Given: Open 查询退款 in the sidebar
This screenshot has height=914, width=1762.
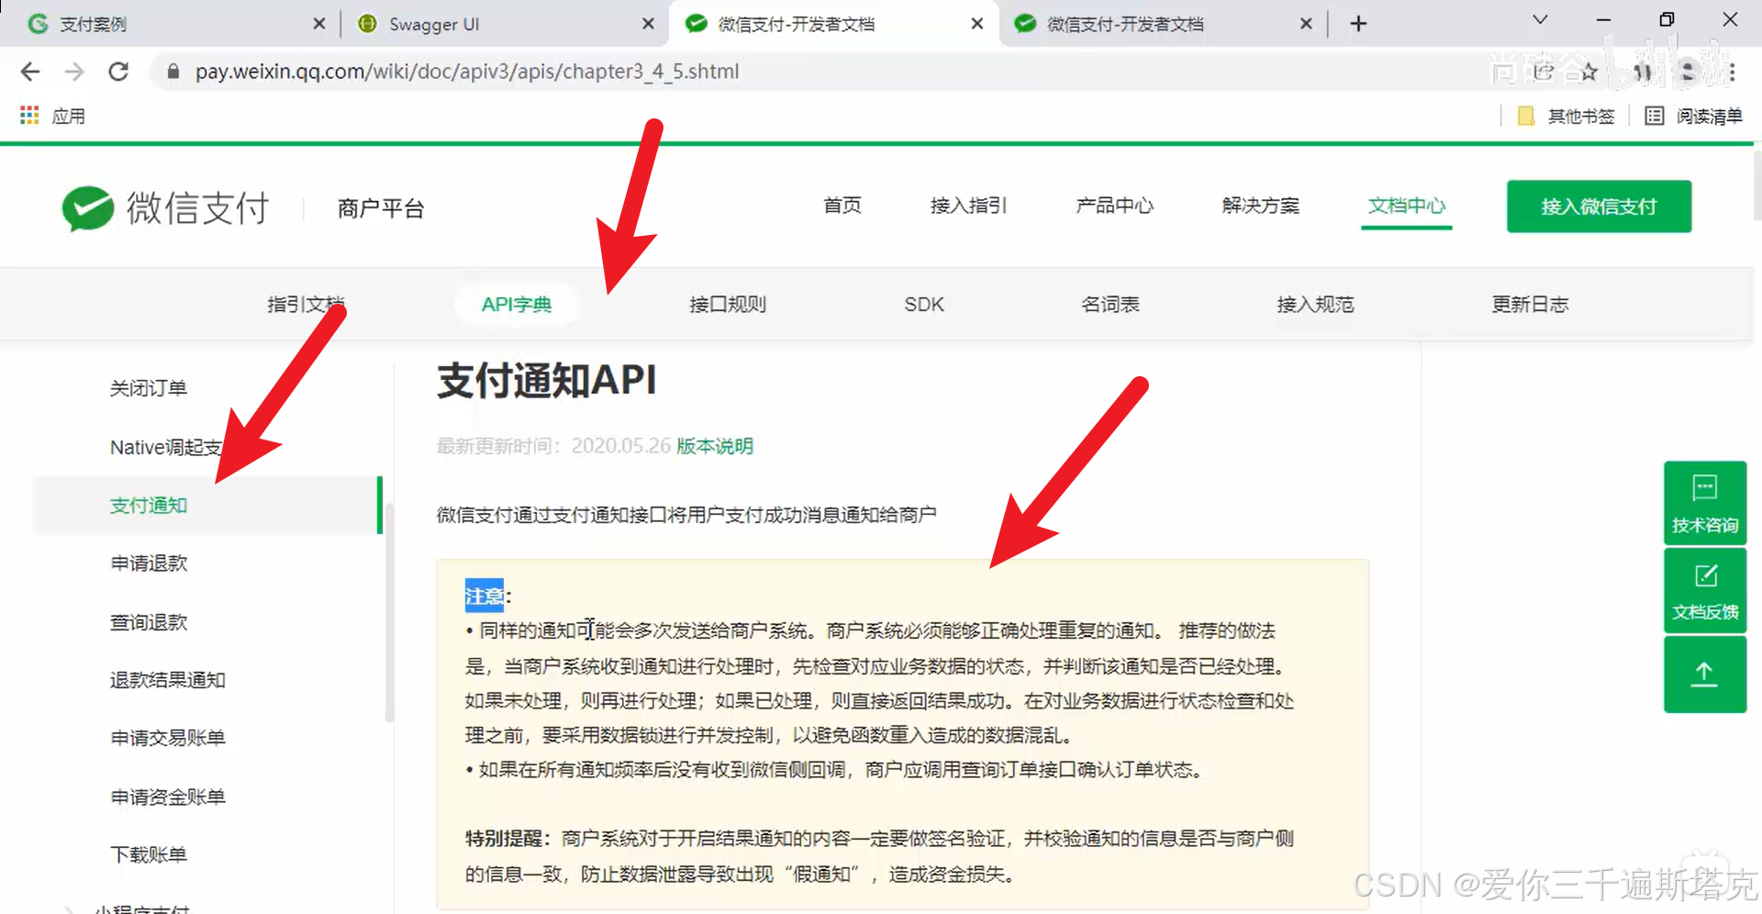Looking at the screenshot, I should coord(149,622).
